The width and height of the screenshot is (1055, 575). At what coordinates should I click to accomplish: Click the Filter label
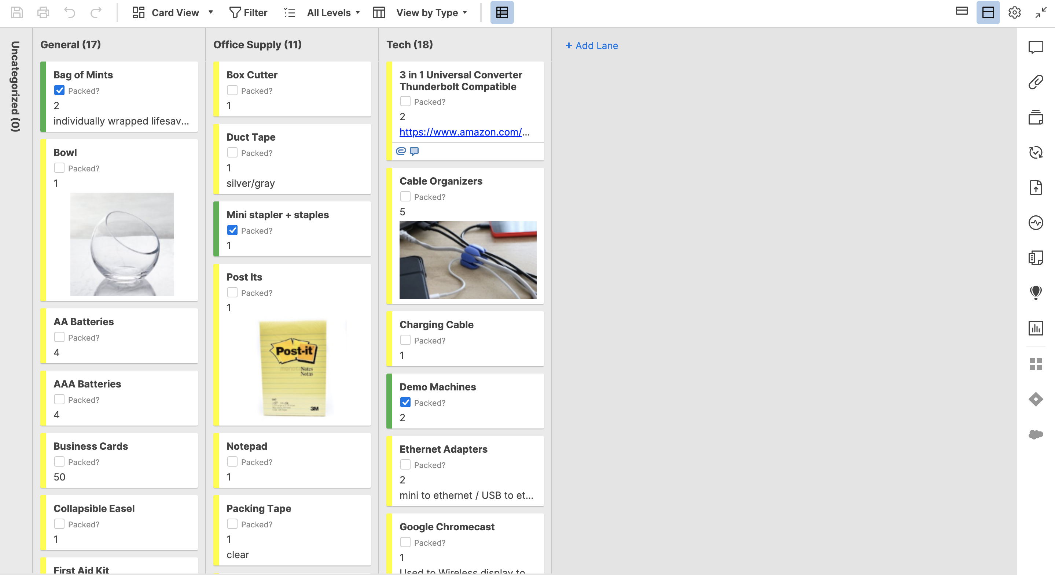click(255, 13)
